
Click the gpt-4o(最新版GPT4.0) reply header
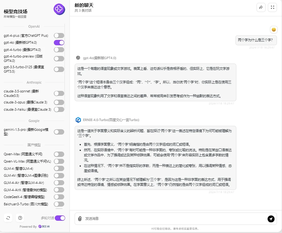100,58
